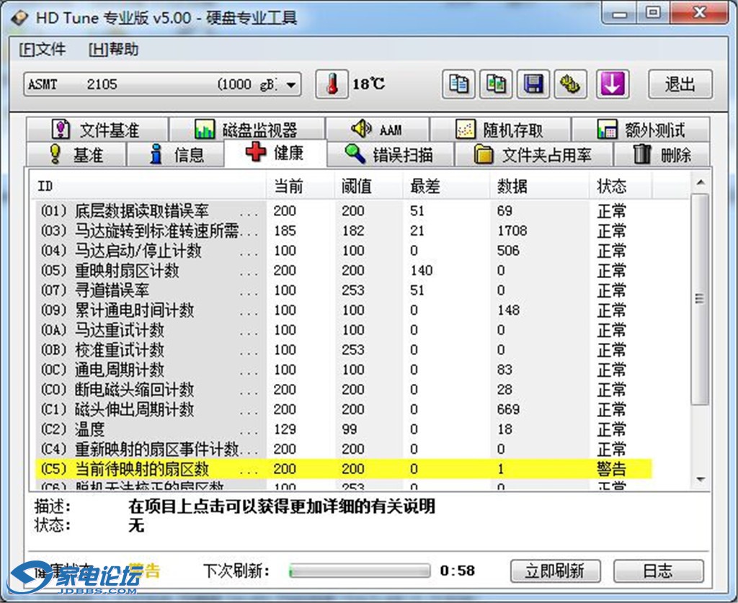The height and width of the screenshot is (603, 738).
Task: Open the [H]帮助 help menu
Action: pos(113,50)
